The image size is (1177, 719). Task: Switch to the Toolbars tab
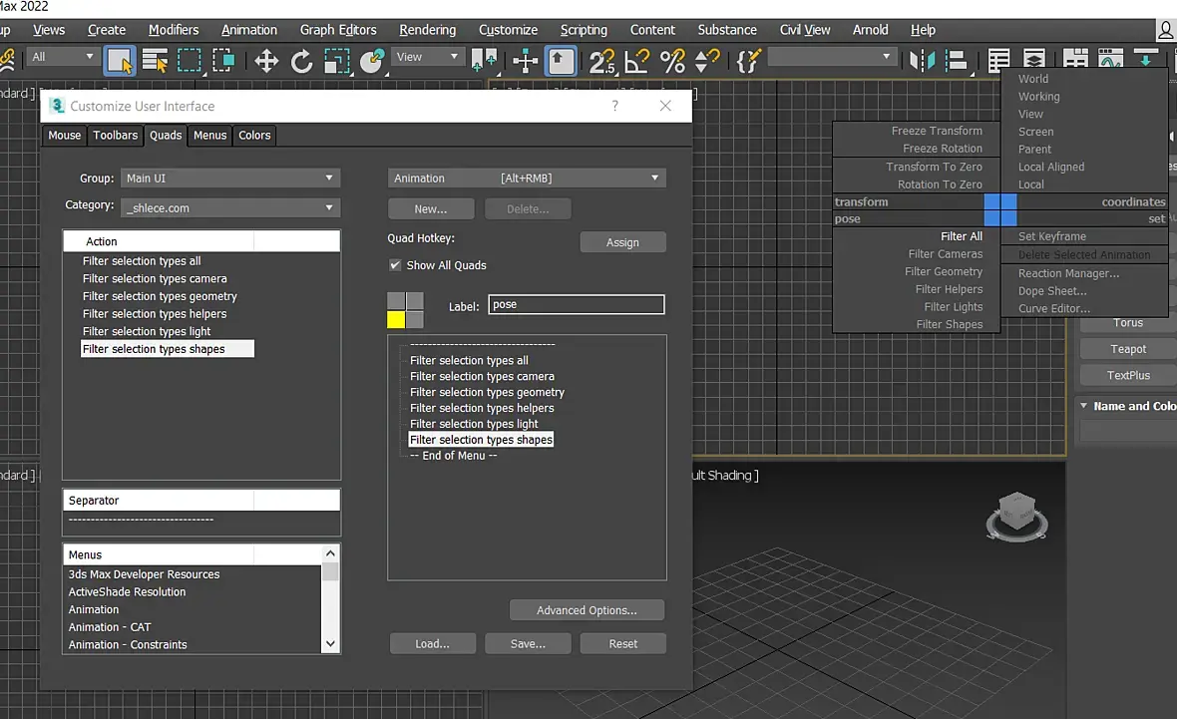point(115,135)
